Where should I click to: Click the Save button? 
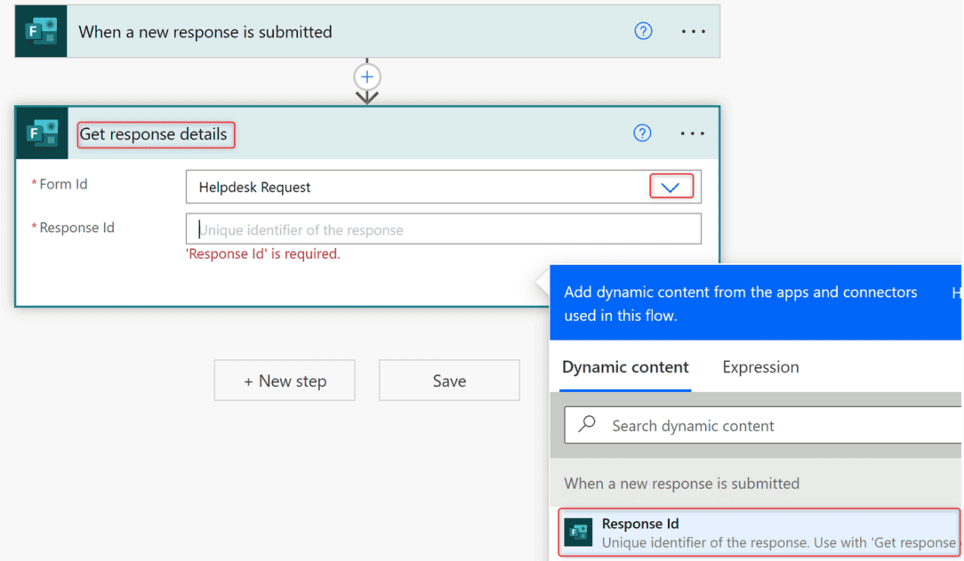click(x=449, y=380)
